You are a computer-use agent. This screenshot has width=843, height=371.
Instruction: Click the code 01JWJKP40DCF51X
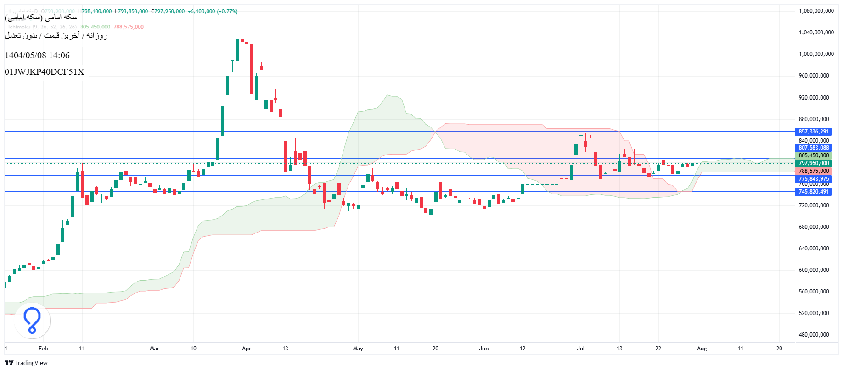click(45, 72)
